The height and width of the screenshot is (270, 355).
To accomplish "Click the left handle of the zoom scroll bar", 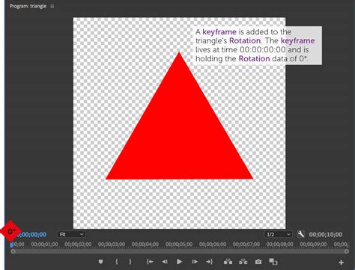I will [13, 251].
